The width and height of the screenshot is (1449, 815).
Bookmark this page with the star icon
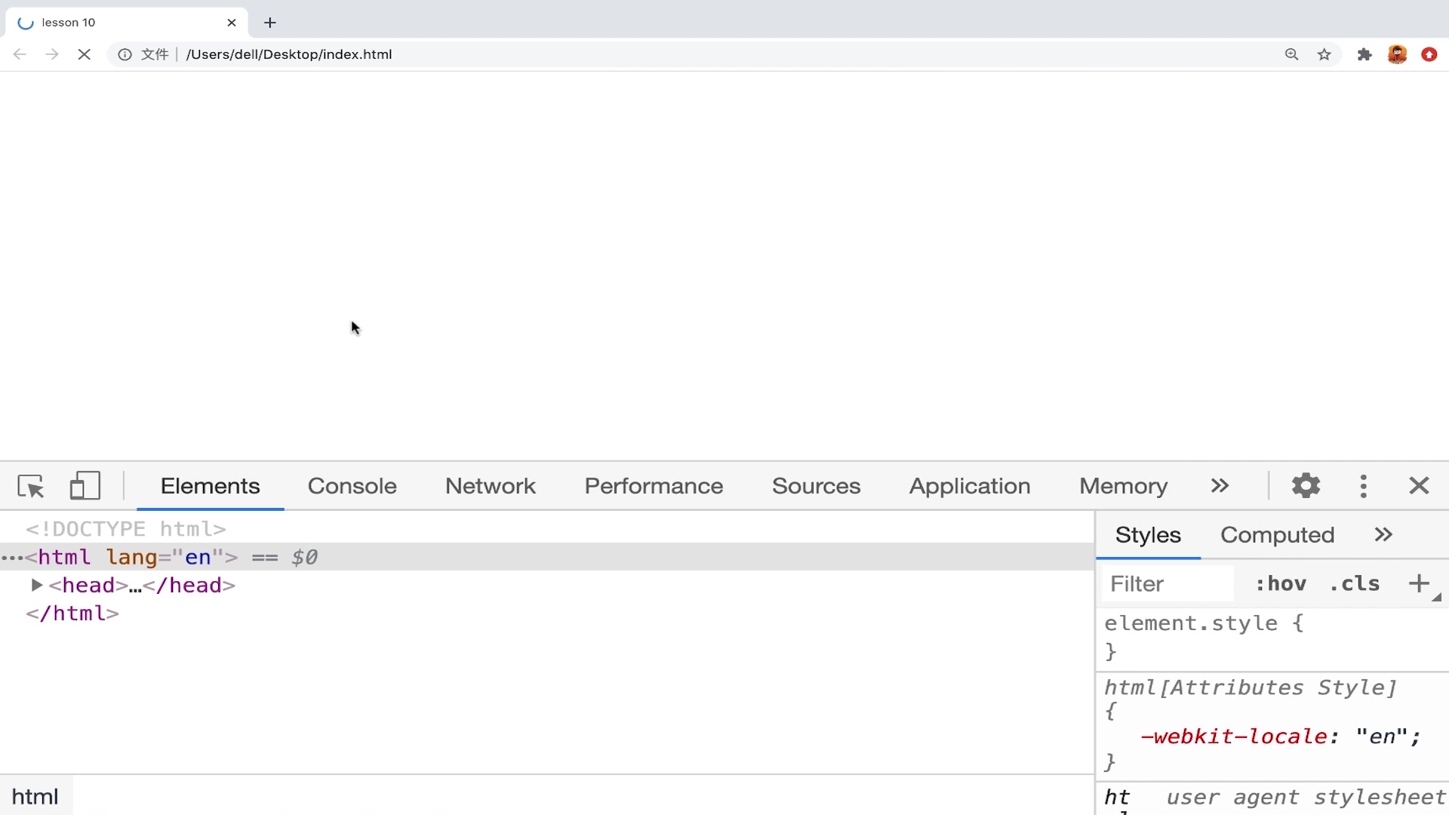(1324, 54)
